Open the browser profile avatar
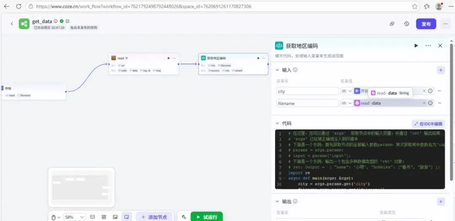455x221 pixels. (439, 6)
